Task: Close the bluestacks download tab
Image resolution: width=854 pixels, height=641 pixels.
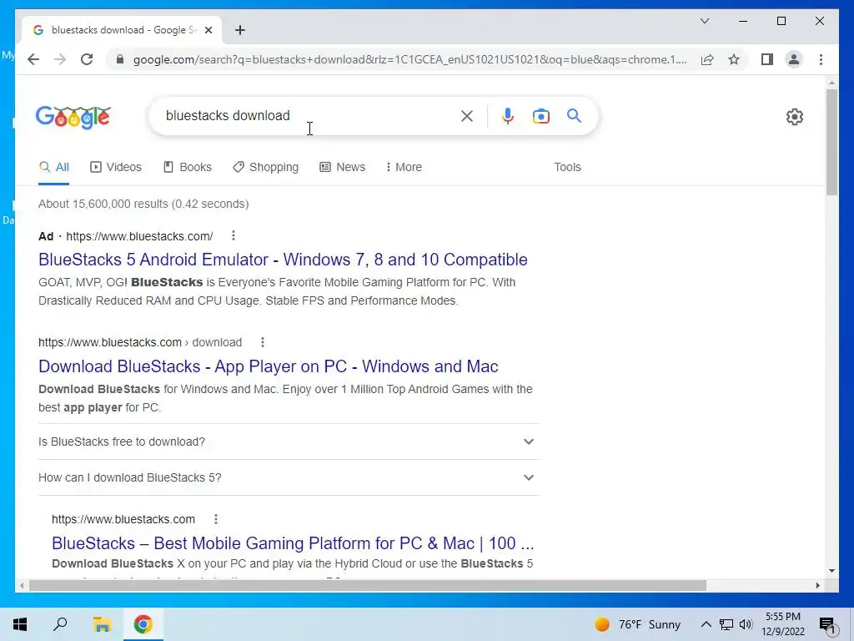Action: pyautogui.click(x=208, y=30)
